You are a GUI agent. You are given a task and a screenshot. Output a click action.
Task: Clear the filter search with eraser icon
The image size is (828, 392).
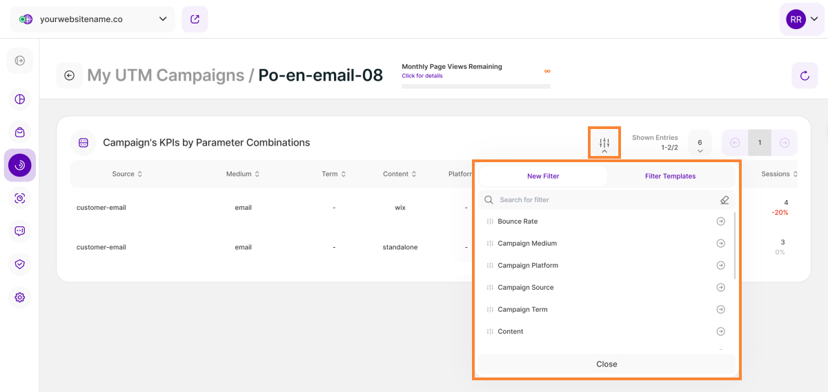click(724, 200)
